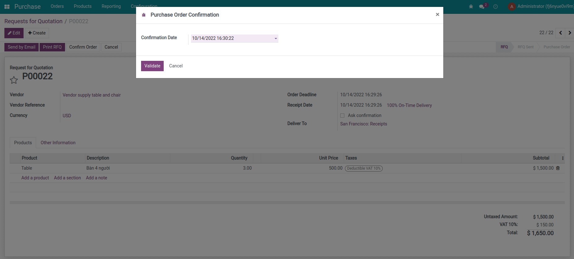The width and height of the screenshot is (574, 259).
Task: Click Print RFQ button
Action: (52, 47)
